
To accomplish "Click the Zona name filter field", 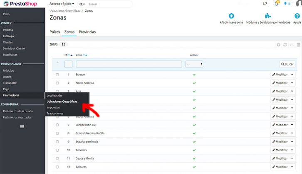I will pos(129,64).
